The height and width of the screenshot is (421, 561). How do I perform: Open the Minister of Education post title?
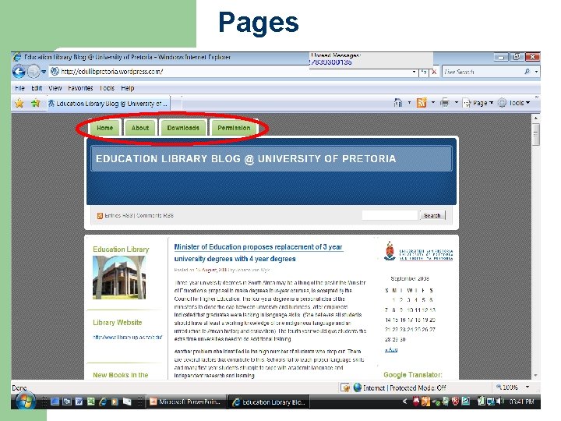pos(258,253)
